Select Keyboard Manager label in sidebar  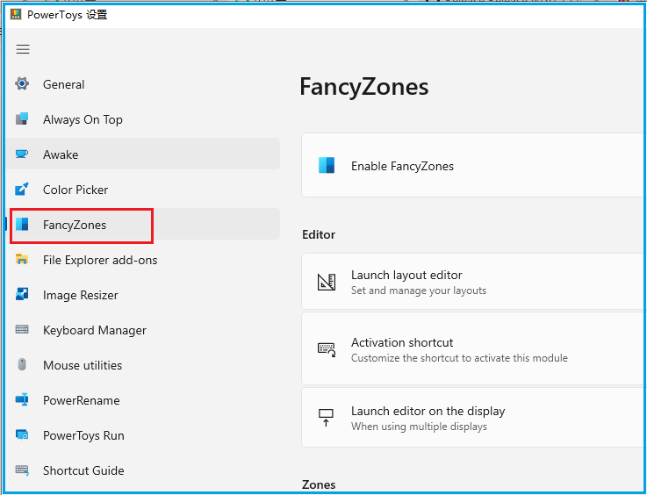pyautogui.click(x=95, y=330)
